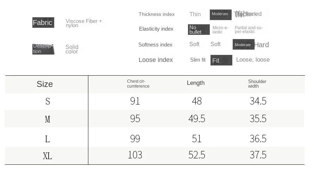Select Thin thickness option
Viewport: 314px width, 170px height.
[195, 14]
